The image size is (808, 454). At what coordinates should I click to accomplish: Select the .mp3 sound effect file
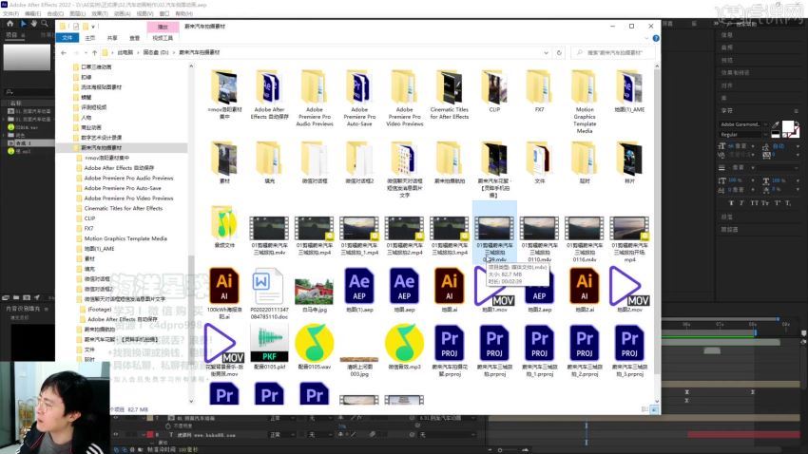click(x=405, y=342)
